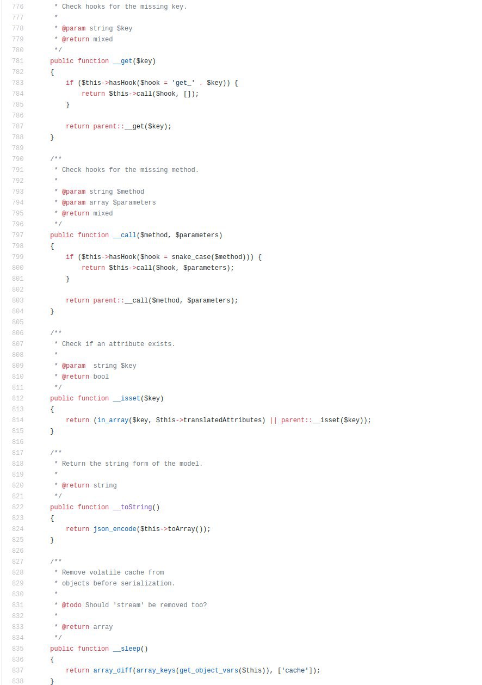
Task: Click line number 776
Action: pos(17,7)
